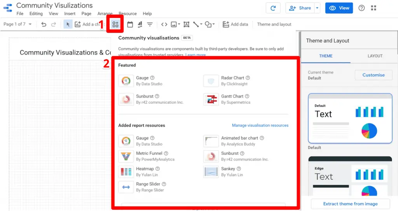Open the Page 1 of 7 dropdown
This screenshot has width=398, height=211.
point(17,24)
